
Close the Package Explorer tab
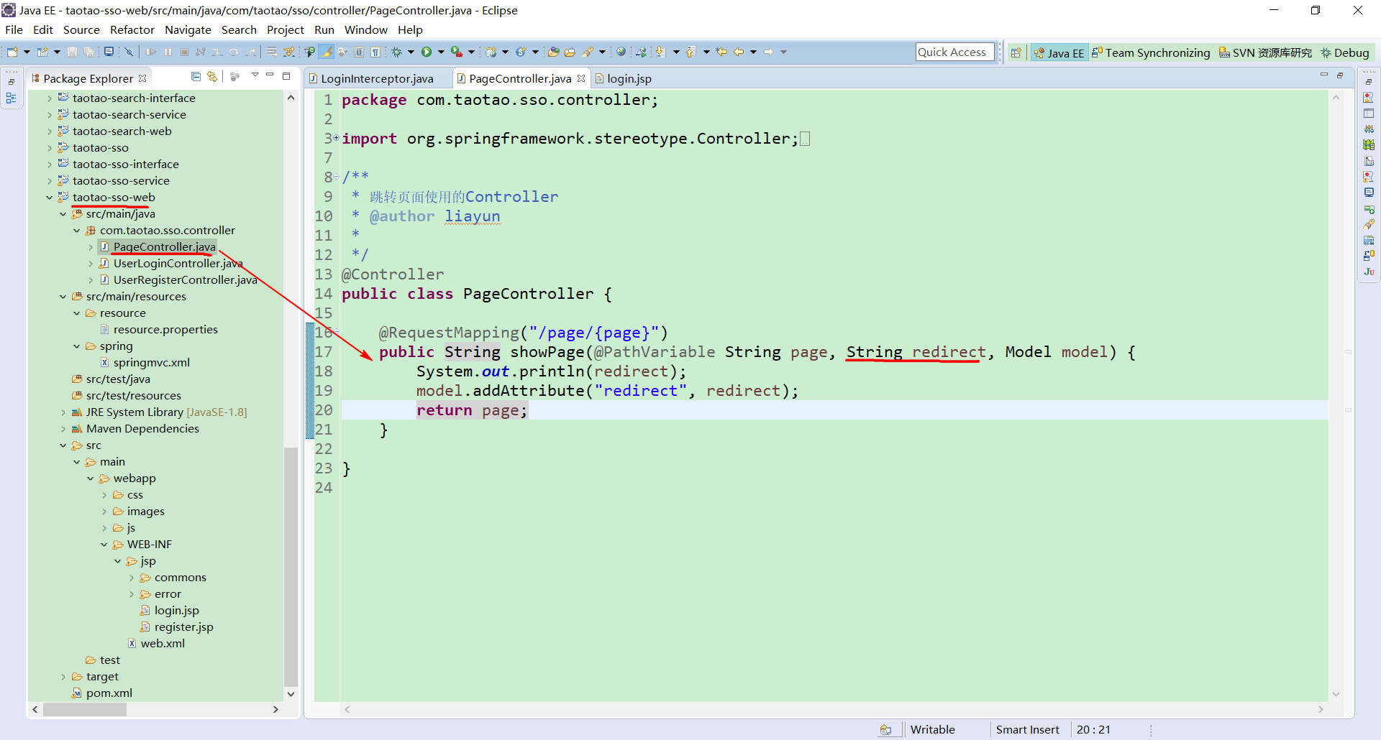[142, 78]
